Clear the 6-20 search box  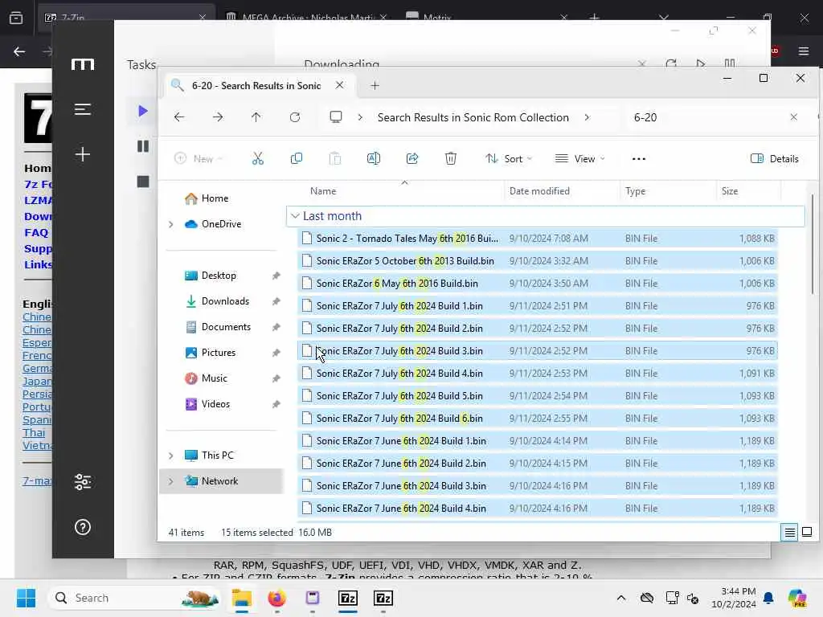[793, 117]
